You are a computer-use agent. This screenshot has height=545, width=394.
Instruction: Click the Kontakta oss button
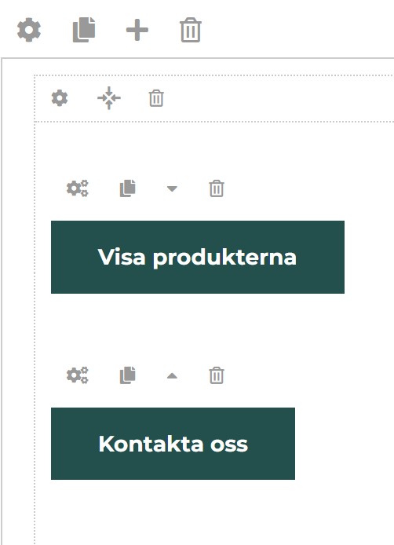[x=173, y=444]
